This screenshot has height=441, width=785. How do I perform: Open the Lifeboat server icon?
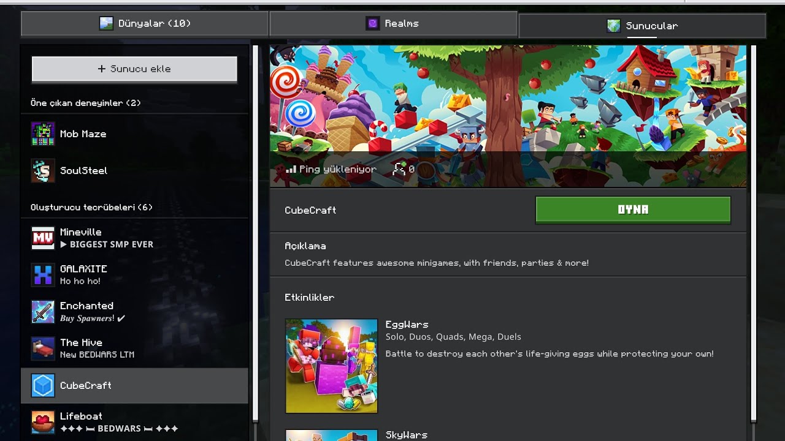point(43,422)
